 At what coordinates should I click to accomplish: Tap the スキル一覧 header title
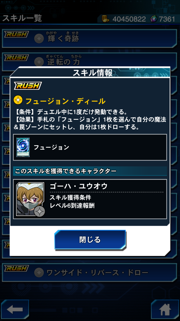tap(22, 18)
